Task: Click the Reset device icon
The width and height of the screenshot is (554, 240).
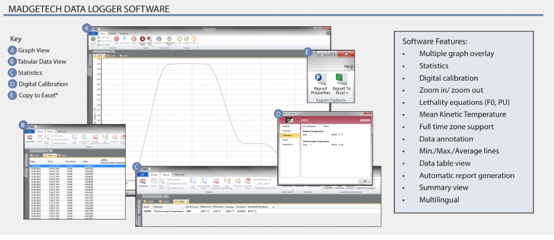Action: point(134,40)
